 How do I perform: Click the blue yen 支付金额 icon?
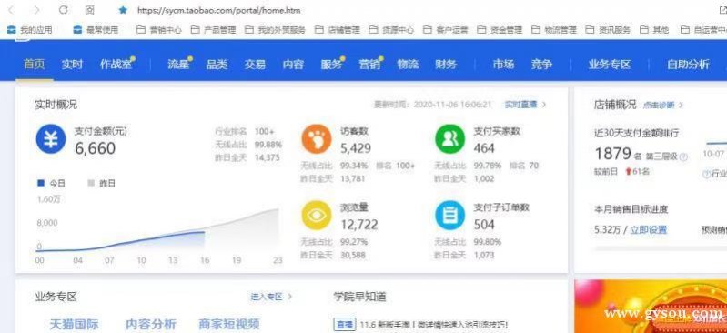pyautogui.click(x=51, y=139)
